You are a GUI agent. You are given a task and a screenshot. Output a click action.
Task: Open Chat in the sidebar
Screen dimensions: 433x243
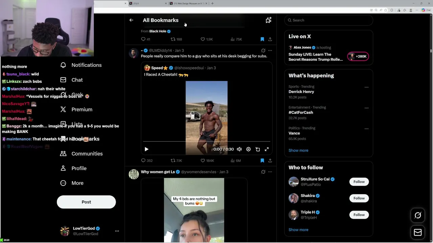coord(72,80)
